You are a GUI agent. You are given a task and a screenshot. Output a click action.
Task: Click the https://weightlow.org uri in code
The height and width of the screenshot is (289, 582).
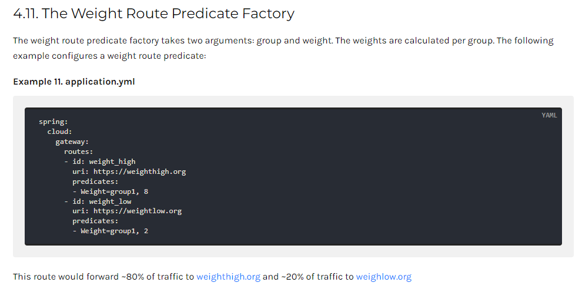click(x=138, y=211)
